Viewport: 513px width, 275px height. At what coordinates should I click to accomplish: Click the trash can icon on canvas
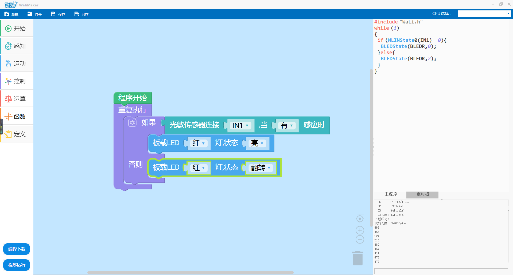357,258
